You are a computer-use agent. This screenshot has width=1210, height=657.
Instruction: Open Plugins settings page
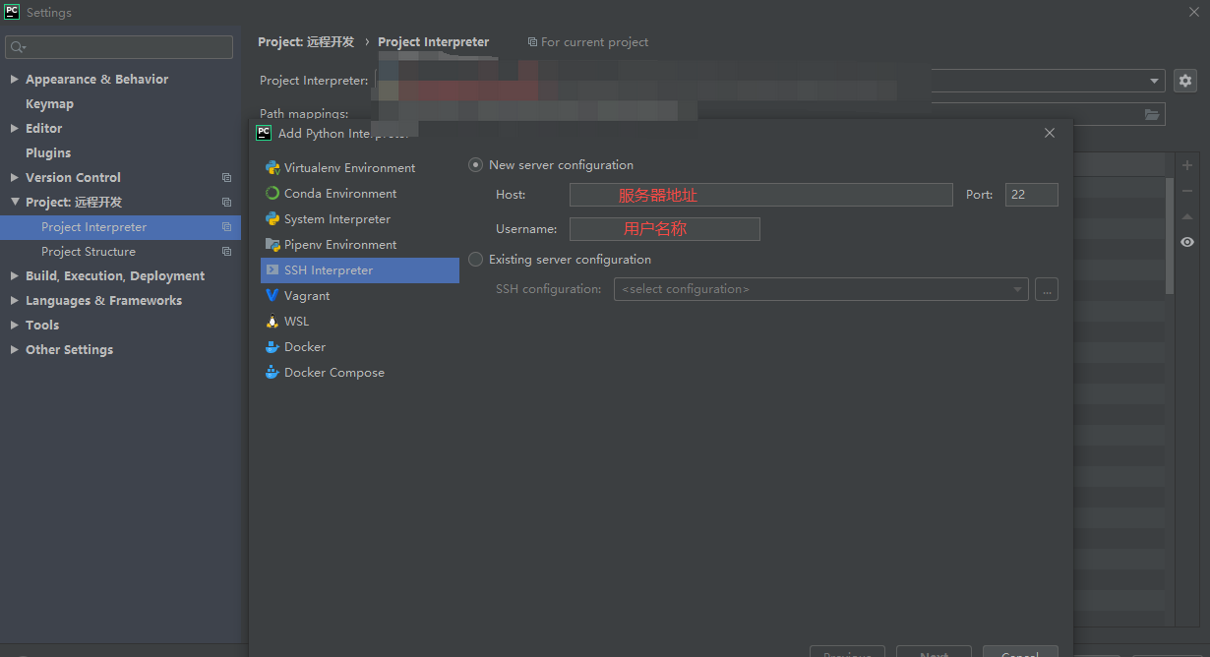point(48,153)
